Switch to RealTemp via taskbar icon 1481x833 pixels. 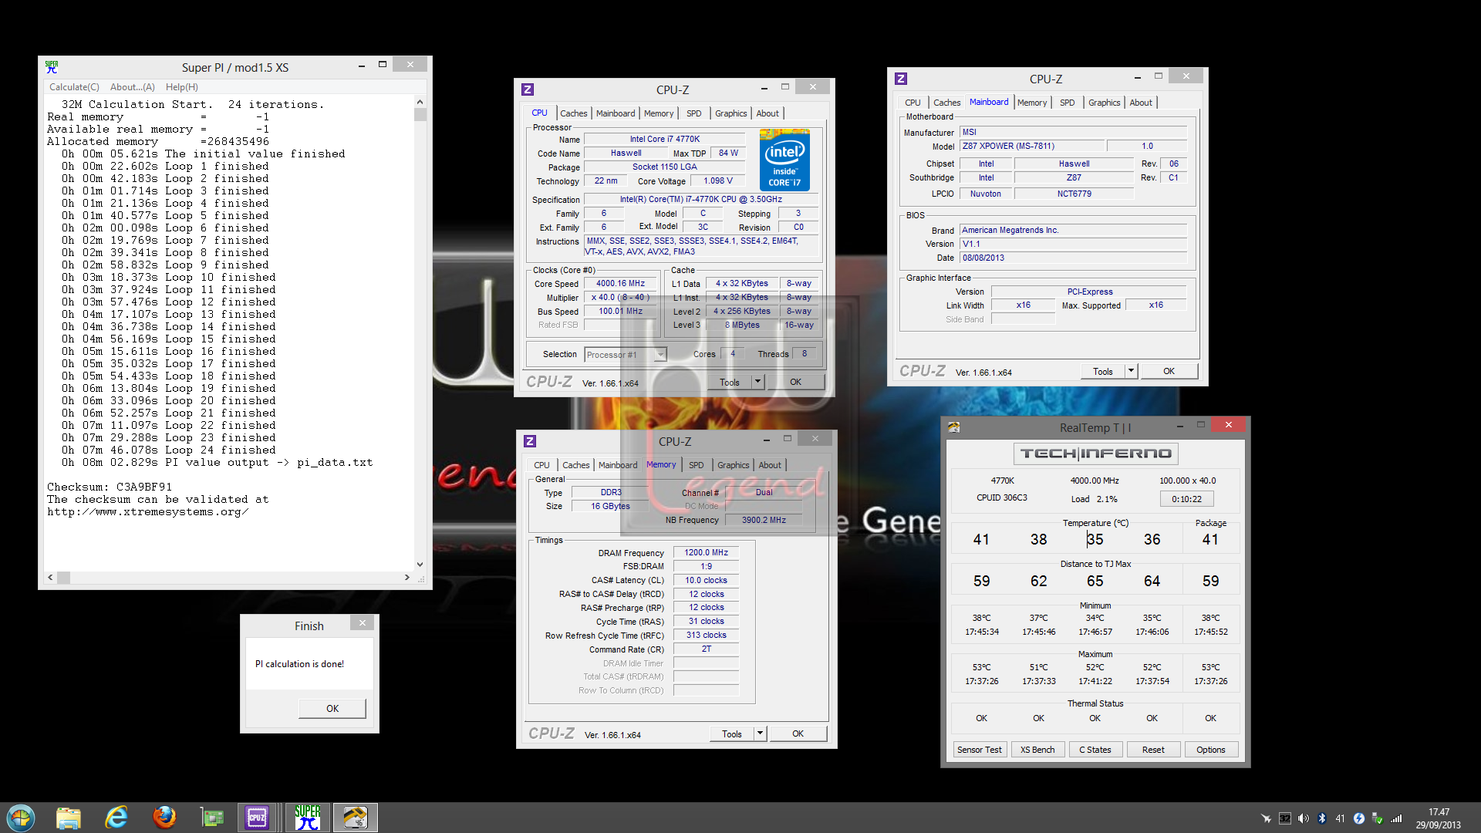pyautogui.click(x=356, y=818)
